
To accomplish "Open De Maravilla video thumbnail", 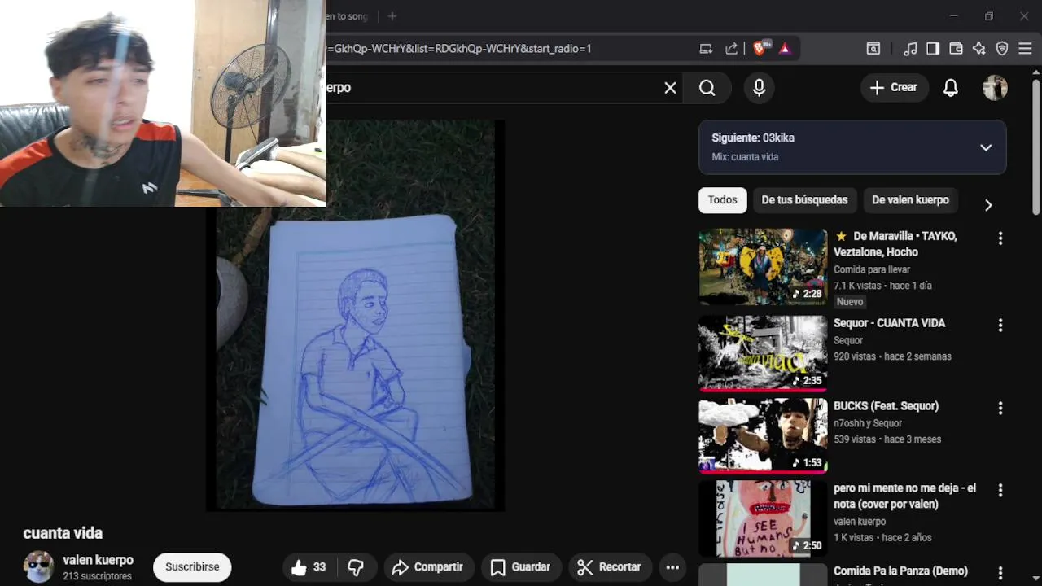I will (x=763, y=266).
